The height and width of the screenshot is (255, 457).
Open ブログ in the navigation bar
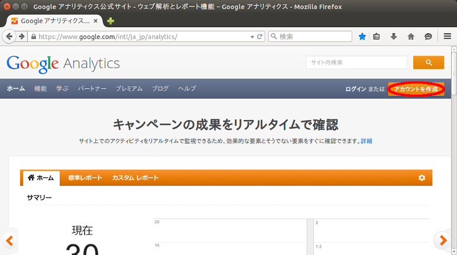tap(160, 88)
